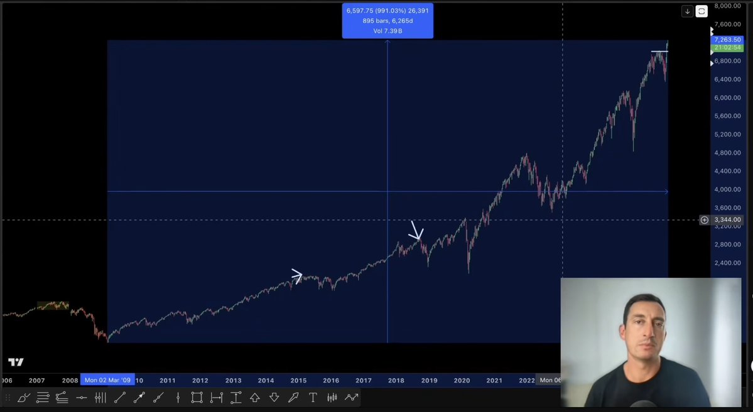Select the Vertical line tool
This screenshot has width=753, height=412.
[x=178, y=398]
